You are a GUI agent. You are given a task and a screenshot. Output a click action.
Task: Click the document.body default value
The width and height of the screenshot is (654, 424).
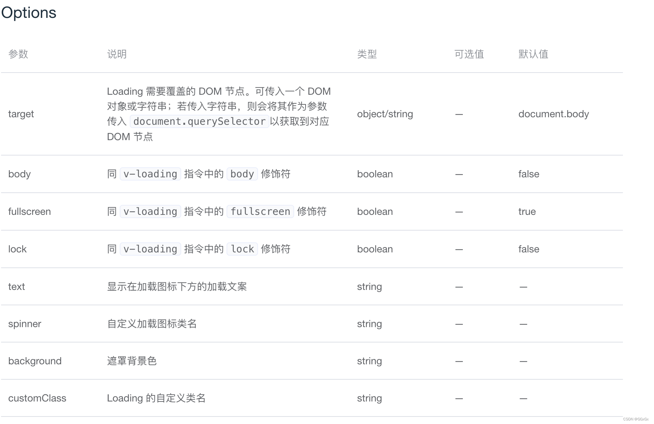coord(554,114)
